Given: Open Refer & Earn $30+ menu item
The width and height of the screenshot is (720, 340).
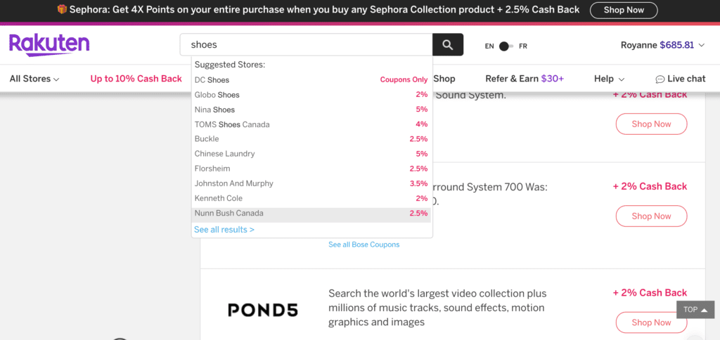Looking at the screenshot, I should pos(525,79).
